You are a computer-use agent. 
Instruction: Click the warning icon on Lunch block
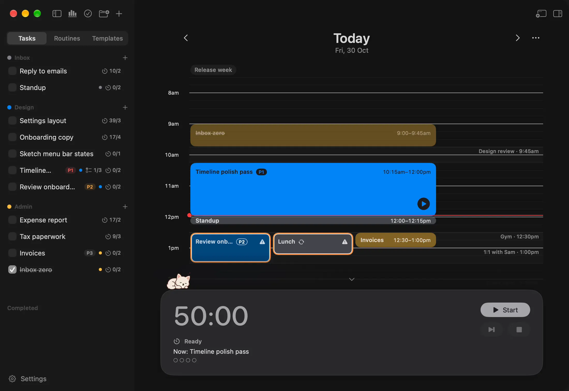click(345, 242)
